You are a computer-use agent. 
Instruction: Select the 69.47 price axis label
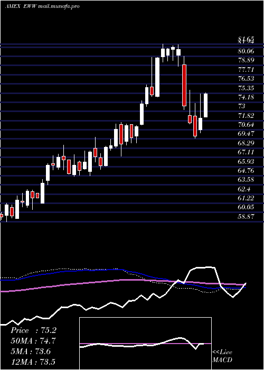246,134
